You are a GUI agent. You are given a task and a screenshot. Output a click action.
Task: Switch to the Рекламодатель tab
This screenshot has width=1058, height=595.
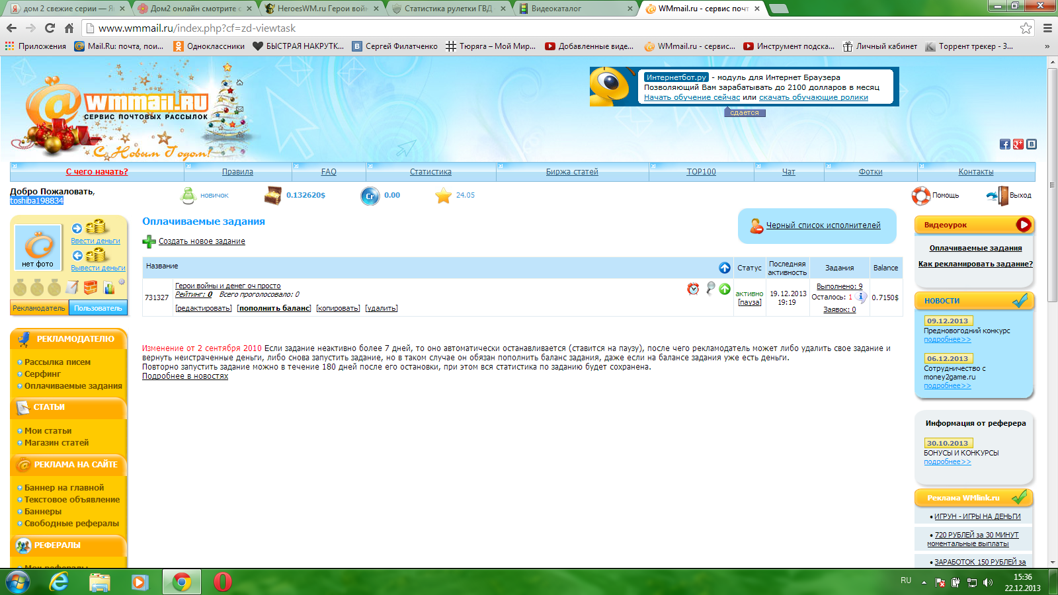(x=39, y=308)
